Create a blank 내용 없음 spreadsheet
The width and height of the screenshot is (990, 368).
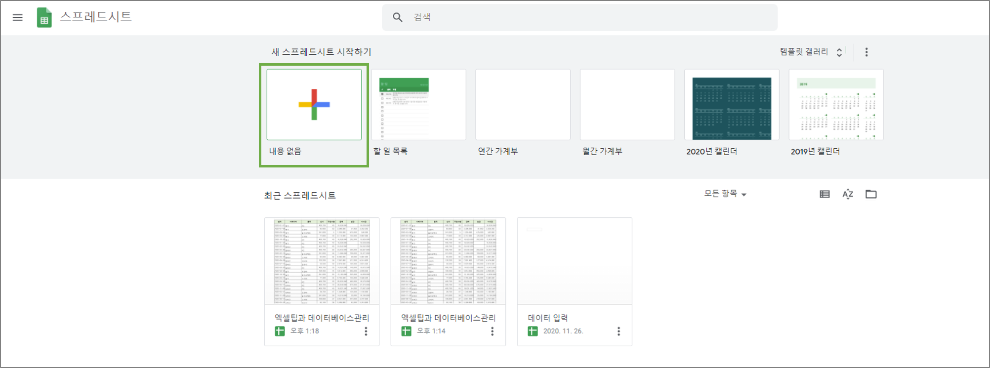coord(314,104)
